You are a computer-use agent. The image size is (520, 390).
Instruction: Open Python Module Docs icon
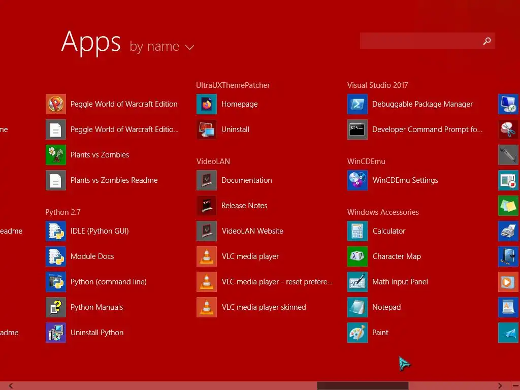click(x=56, y=256)
